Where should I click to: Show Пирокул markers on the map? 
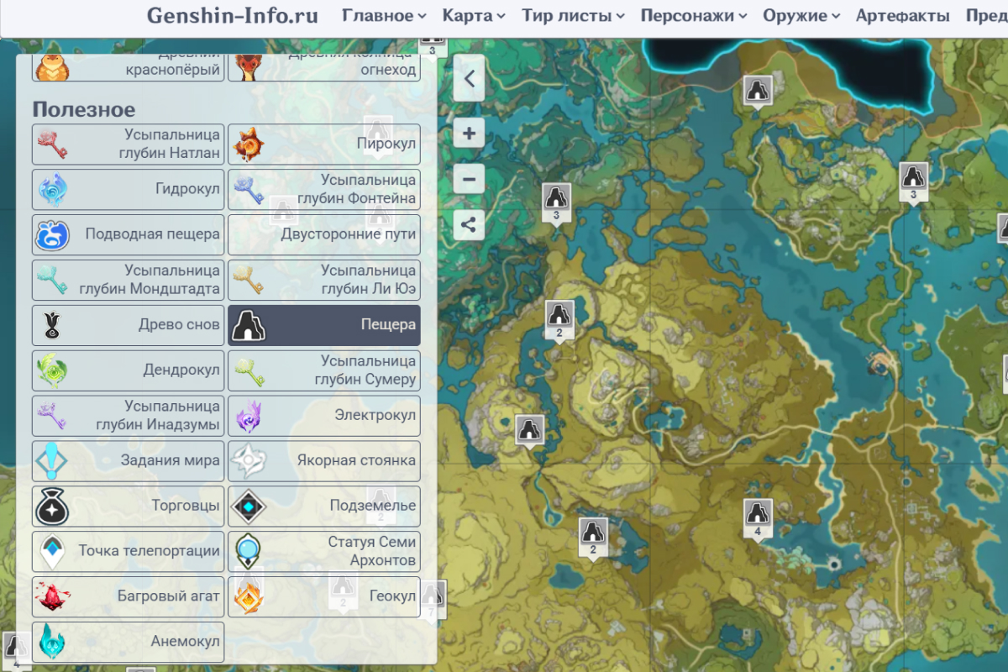324,144
